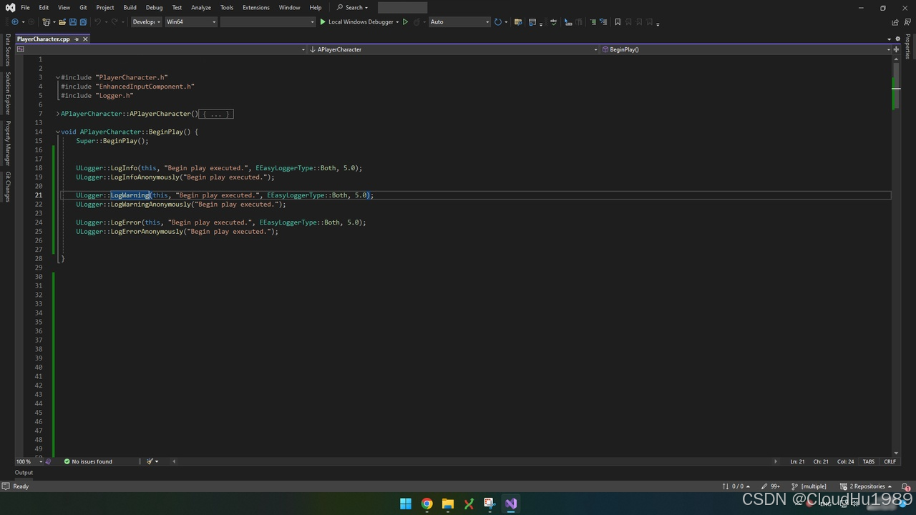Click the Save All toolbar icon
Screen dimensions: 916x515
pos(83,22)
